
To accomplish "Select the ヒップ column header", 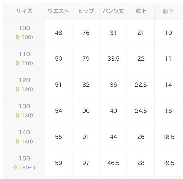I will [86, 11].
